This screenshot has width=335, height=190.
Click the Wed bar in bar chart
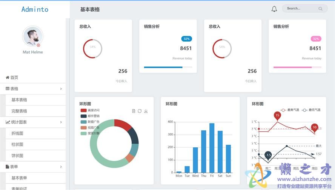[195, 160]
